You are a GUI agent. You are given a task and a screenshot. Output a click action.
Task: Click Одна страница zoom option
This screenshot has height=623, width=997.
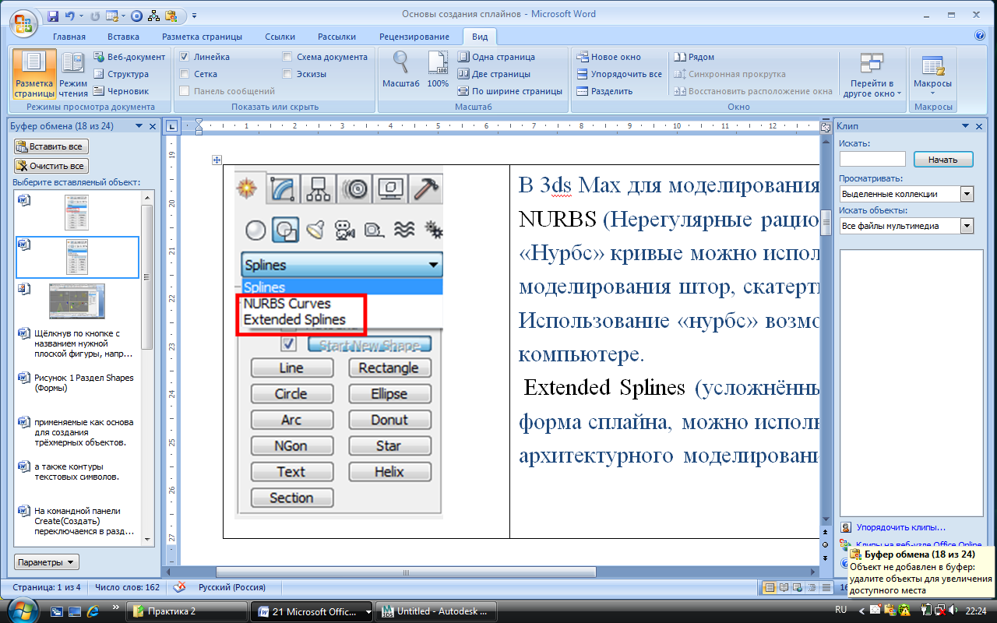tap(496, 57)
